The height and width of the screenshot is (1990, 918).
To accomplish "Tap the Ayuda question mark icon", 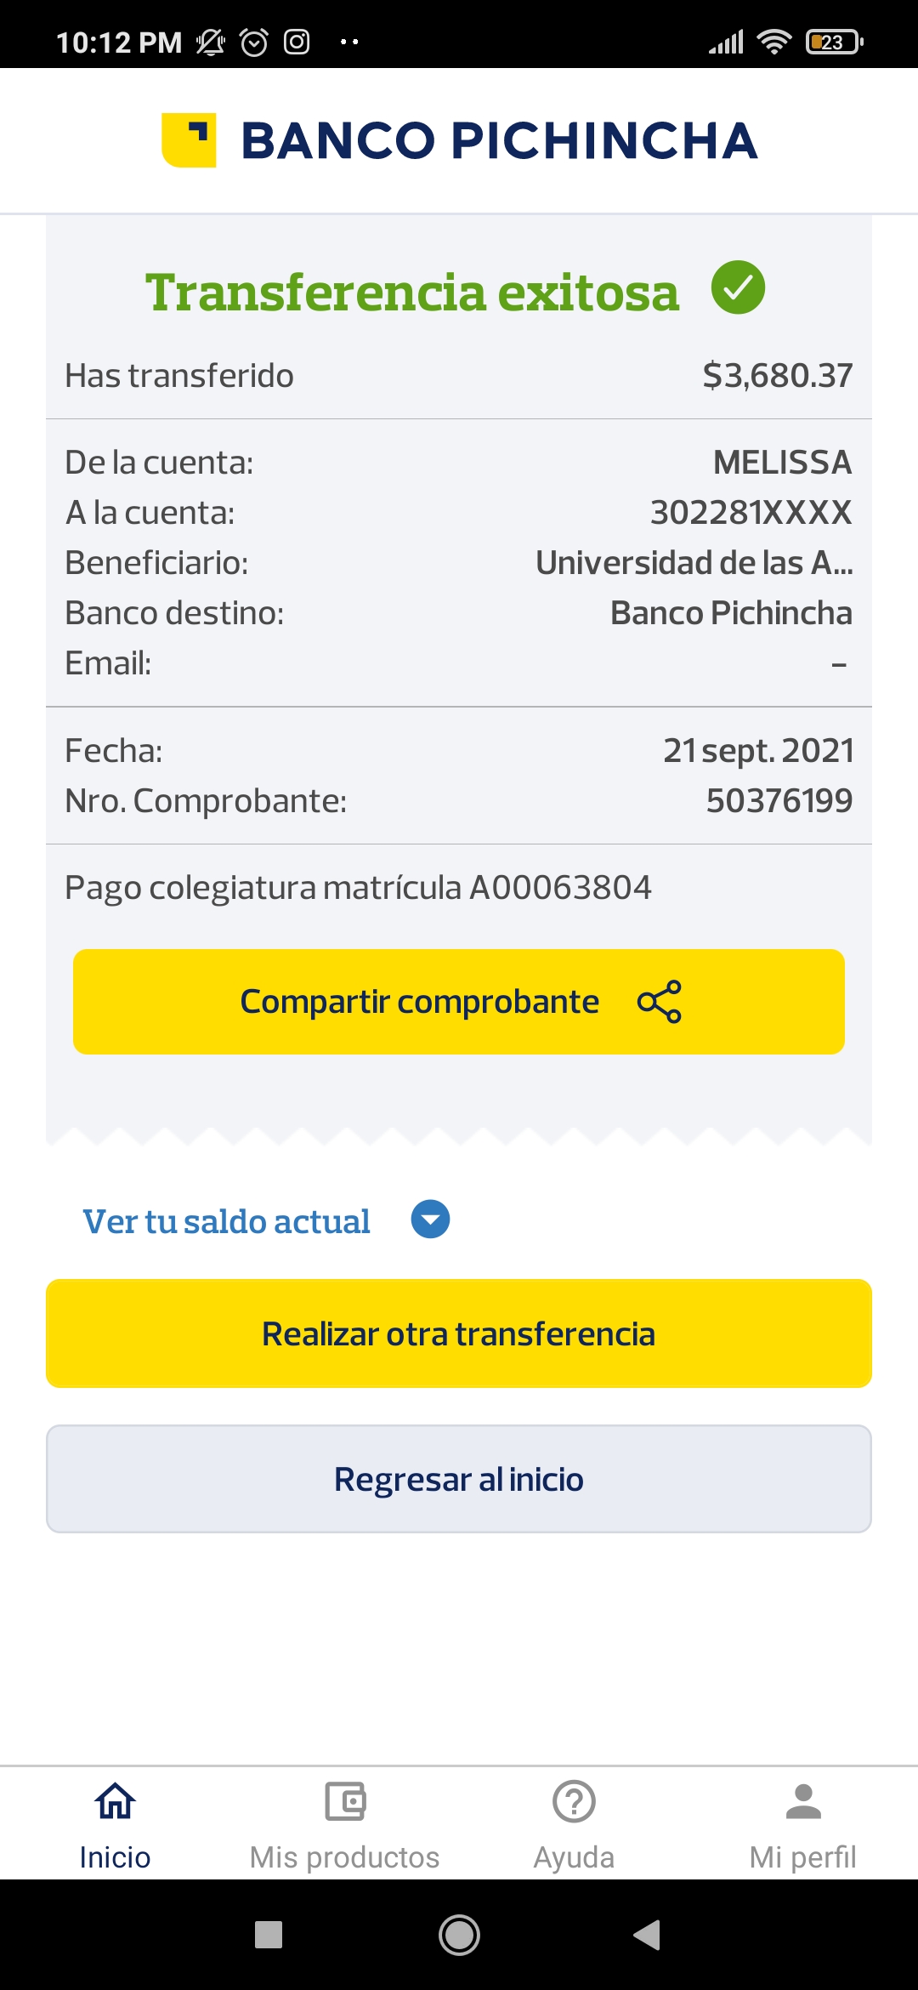I will point(574,1801).
